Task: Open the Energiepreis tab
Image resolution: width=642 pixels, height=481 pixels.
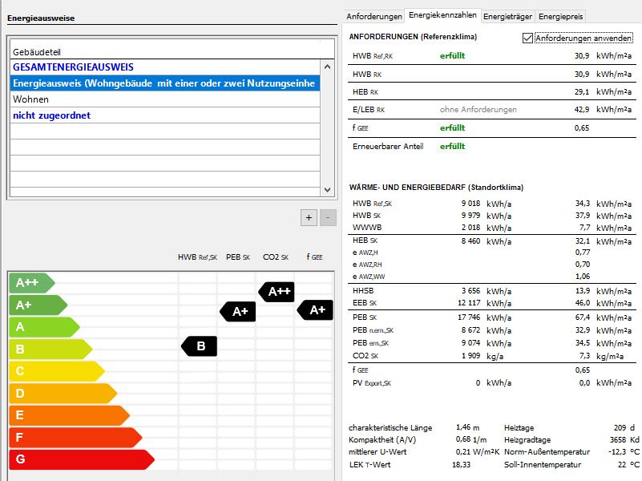Action: click(561, 16)
